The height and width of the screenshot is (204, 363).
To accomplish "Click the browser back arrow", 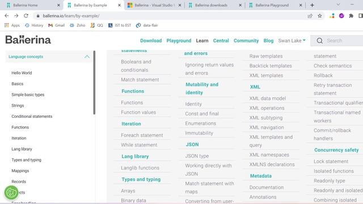I will pyautogui.click(x=6, y=16).
